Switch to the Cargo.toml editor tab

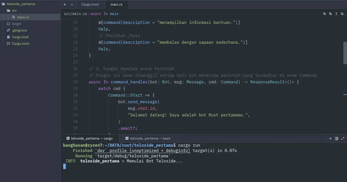click(90, 5)
